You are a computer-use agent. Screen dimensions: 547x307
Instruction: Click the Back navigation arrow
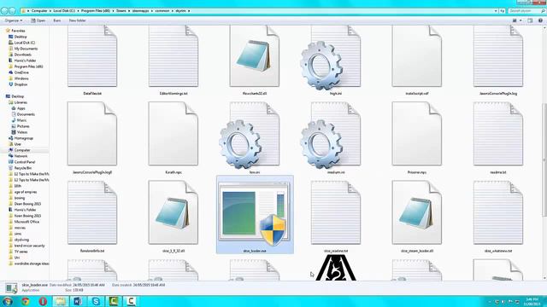tap(4, 11)
